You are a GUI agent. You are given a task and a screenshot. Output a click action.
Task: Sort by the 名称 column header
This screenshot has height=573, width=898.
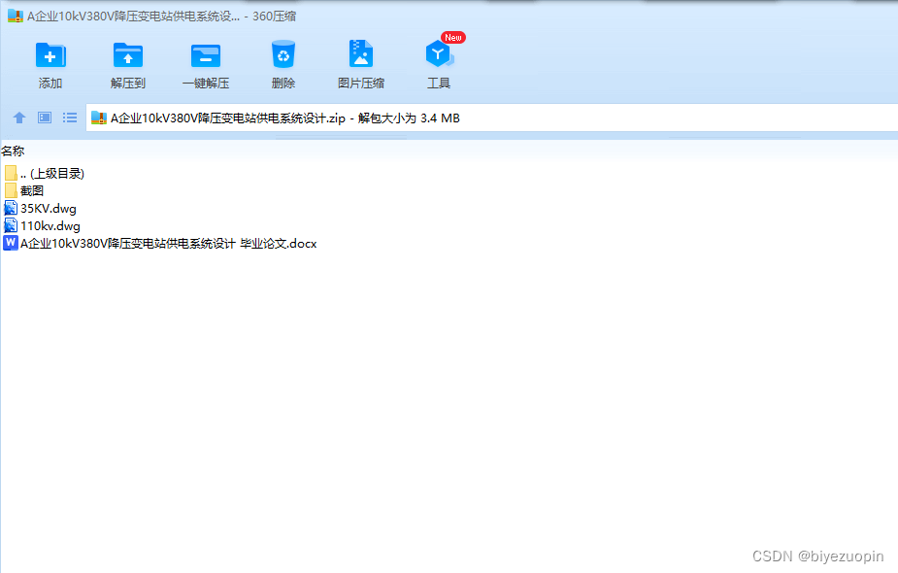point(13,152)
